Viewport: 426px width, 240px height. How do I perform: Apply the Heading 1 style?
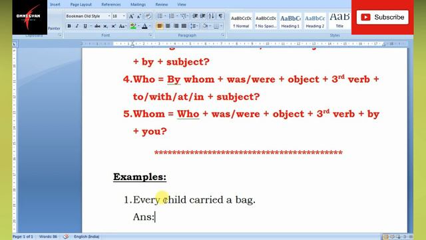point(290,21)
